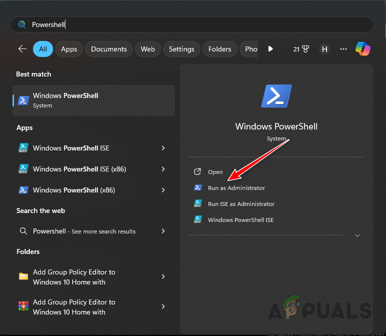This screenshot has width=386, height=336.
Task: Click the details pane Windows PowerShell ISE icon
Action: 198,219
